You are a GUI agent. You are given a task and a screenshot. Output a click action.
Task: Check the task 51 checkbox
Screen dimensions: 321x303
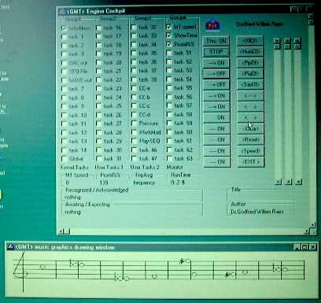(169, 54)
